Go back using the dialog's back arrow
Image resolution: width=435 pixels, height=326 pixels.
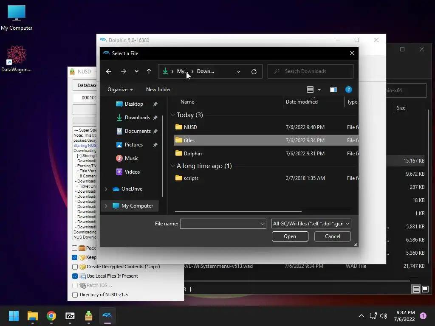pyautogui.click(x=109, y=71)
